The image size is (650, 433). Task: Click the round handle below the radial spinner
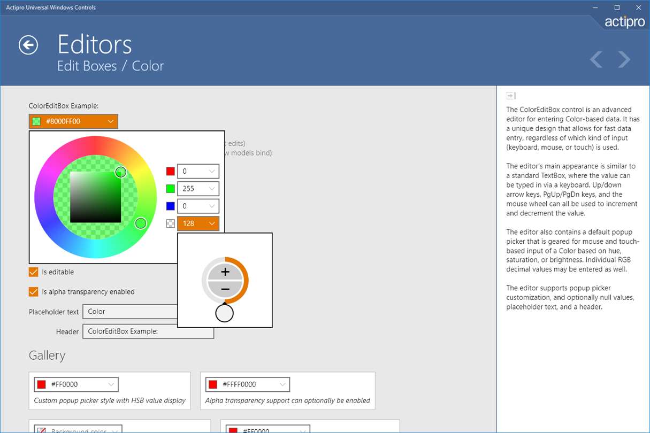(225, 313)
